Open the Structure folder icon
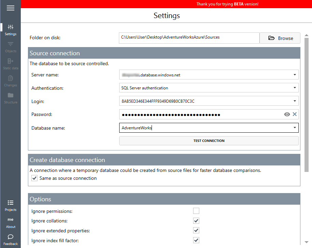The height and width of the screenshot is (248, 312). coord(11,96)
